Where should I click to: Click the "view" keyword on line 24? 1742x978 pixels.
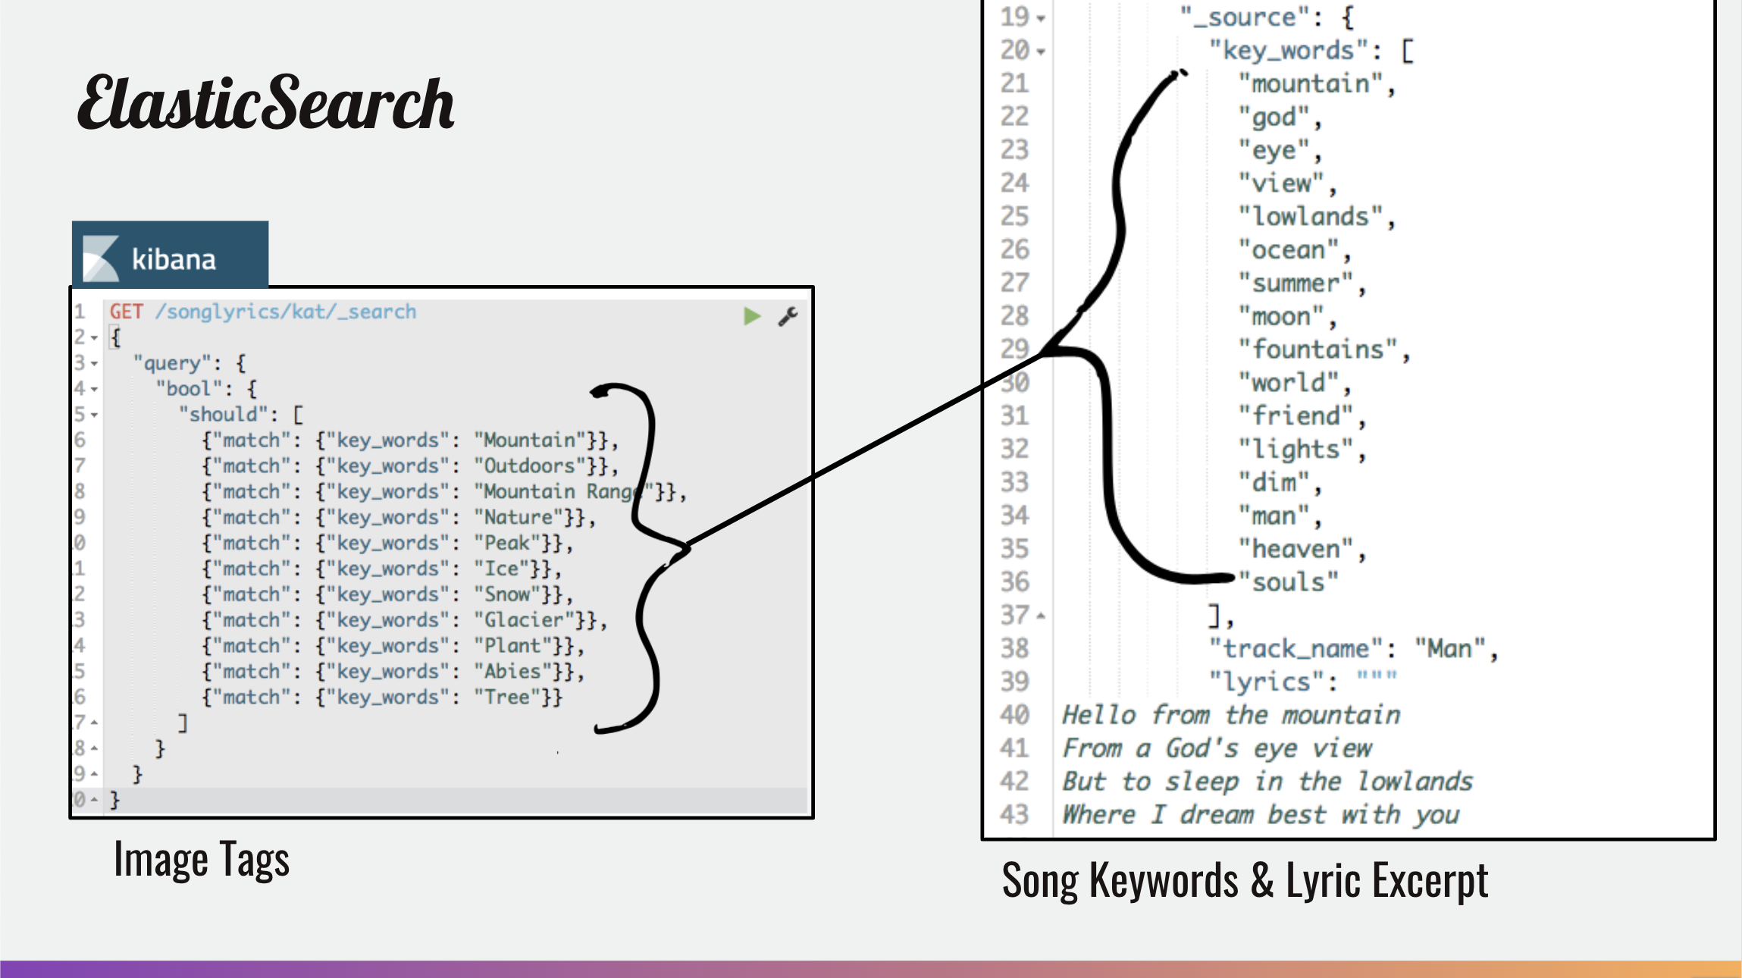click(x=1281, y=183)
